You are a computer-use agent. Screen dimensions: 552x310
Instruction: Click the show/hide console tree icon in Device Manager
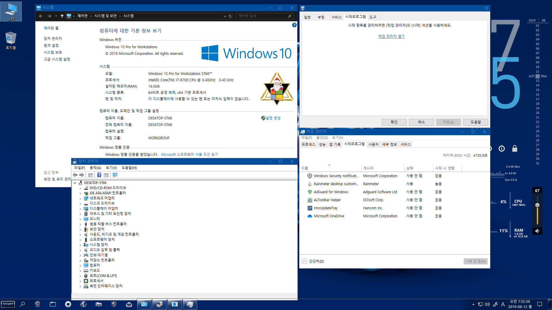(x=90, y=175)
